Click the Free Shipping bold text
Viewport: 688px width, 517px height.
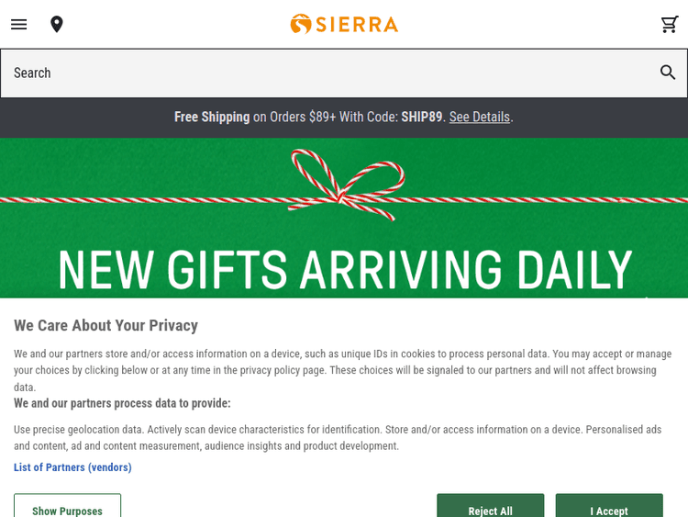point(212,117)
